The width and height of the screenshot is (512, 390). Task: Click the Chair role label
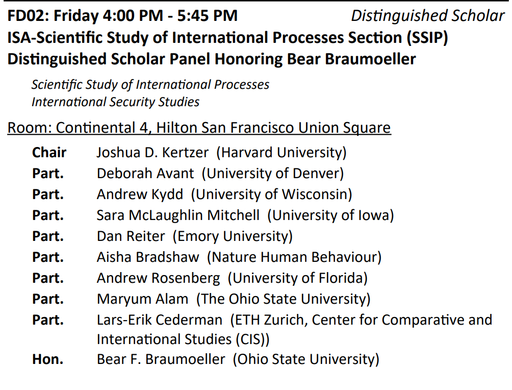tap(49, 152)
